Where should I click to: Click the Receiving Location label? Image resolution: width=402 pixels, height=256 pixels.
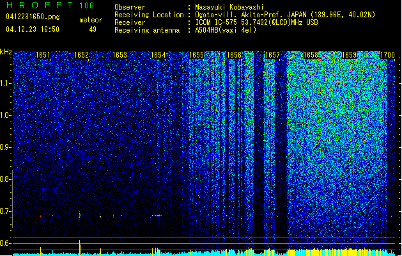[x=149, y=15]
